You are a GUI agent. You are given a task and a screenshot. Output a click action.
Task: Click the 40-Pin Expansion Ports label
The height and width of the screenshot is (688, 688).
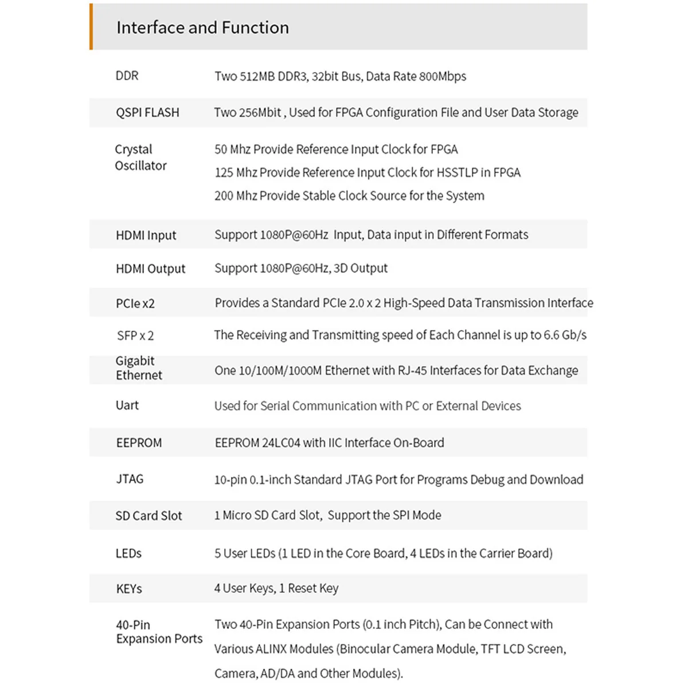point(159,632)
